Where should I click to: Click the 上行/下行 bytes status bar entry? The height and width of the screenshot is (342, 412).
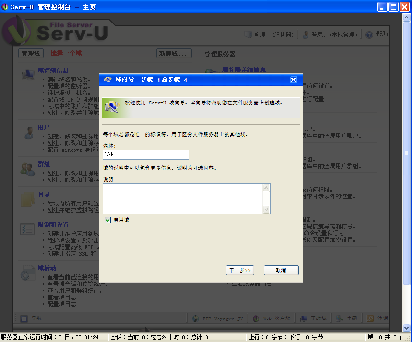coord(286,337)
